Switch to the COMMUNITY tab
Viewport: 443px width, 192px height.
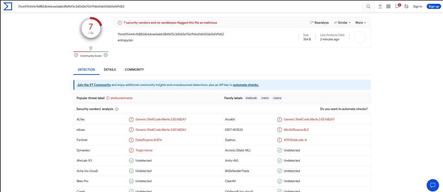(134, 69)
